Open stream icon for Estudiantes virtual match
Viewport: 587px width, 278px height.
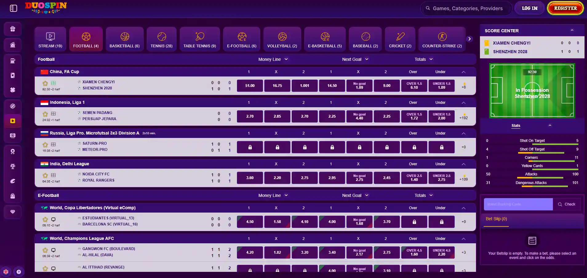click(x=54, y=219)
